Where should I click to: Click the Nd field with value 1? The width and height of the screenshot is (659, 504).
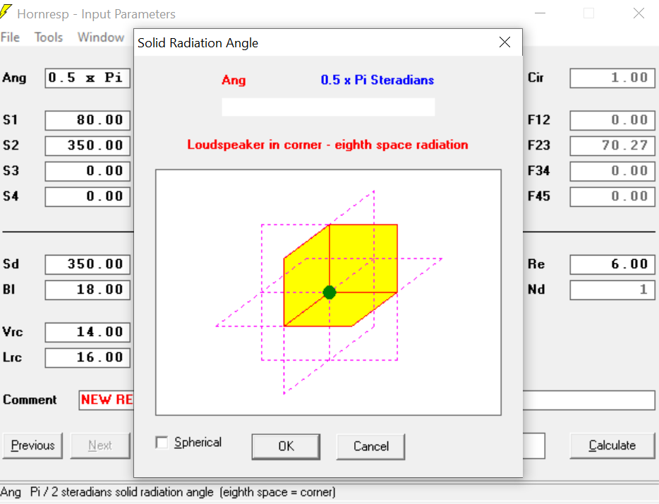[612, 290]
